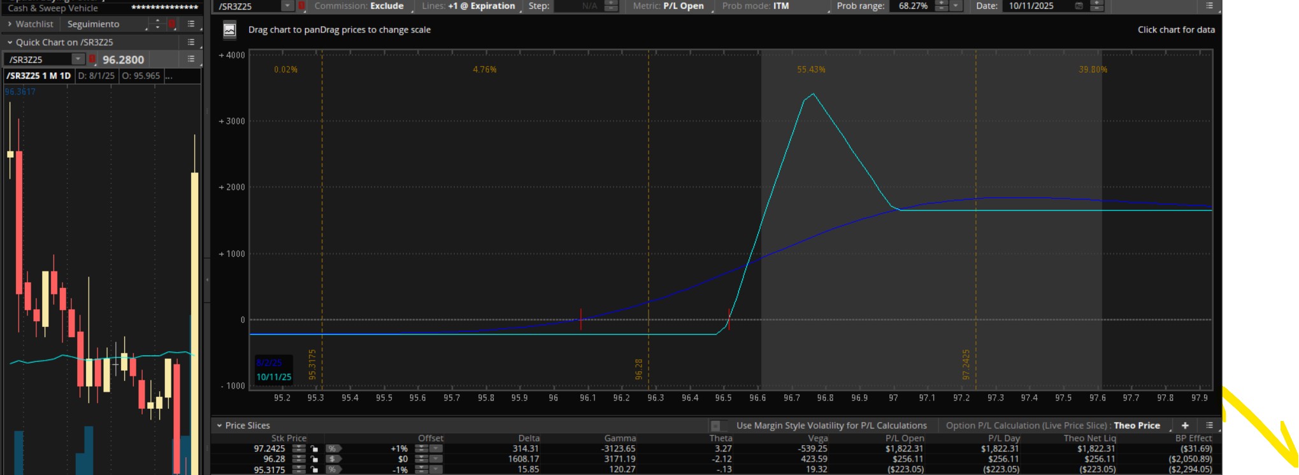Adjust the Date 10/11/2025 stepper
This screenshot has width=1299, height=475.
click(1096, 6)
